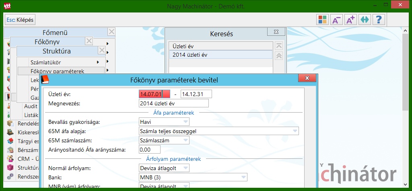Click the Megnevezés field with 2014 üzleti év
412x191 pixels.
tap(174, 103)
